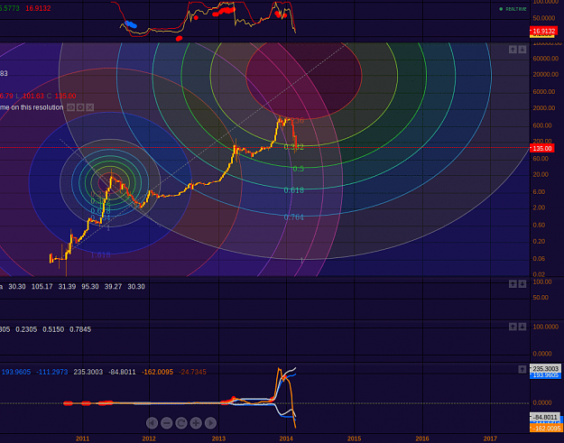Move the bottom oscillator pane up

click(x=522, y=369)
